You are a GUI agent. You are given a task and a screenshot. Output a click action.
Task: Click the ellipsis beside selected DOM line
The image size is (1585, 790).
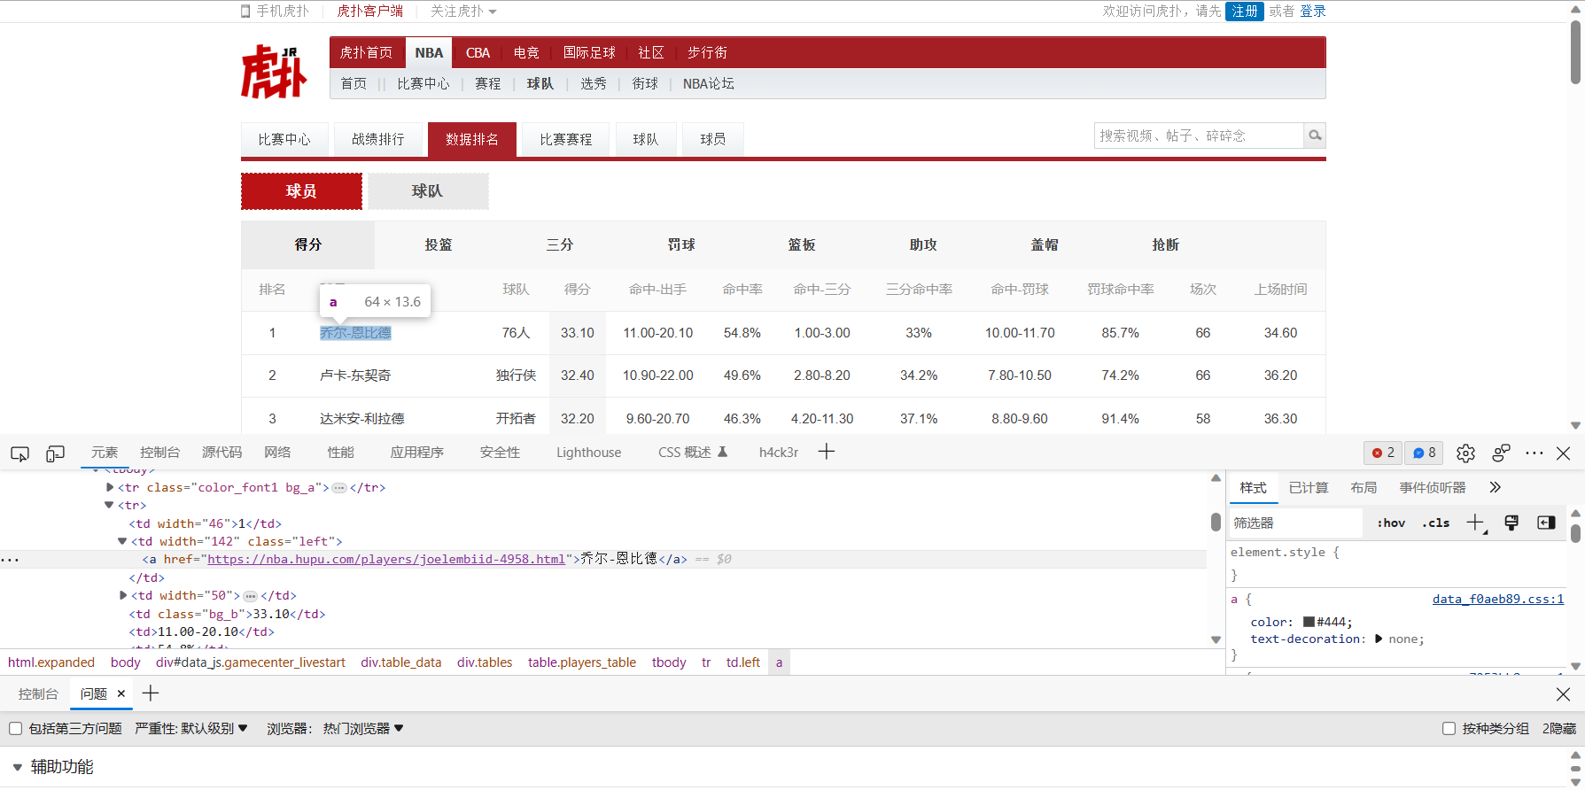[x=10, y=560]
